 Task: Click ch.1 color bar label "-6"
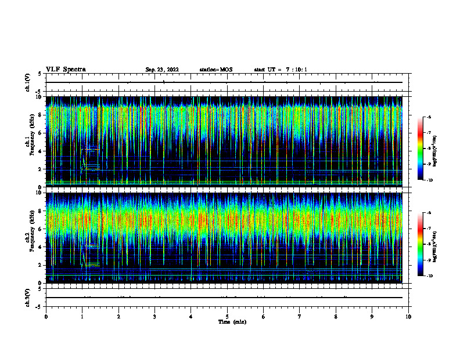tap(429, 117)
